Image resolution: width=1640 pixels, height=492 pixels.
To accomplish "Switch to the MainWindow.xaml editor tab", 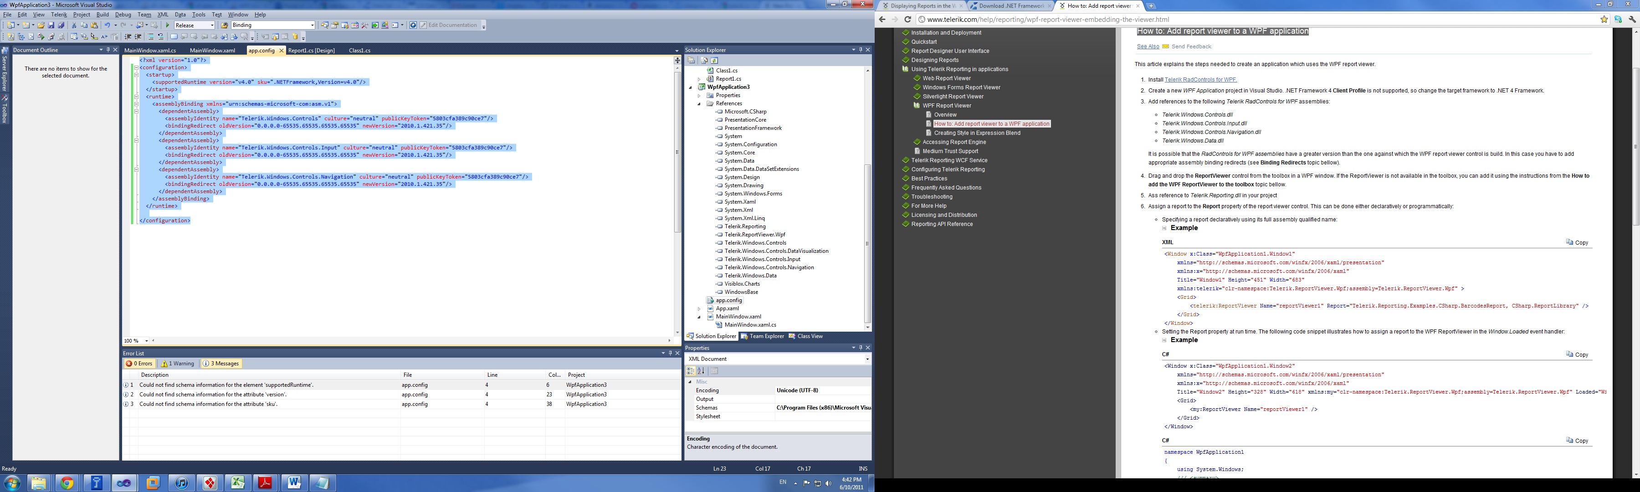I will pyautogui.click(x=212, y=50).
